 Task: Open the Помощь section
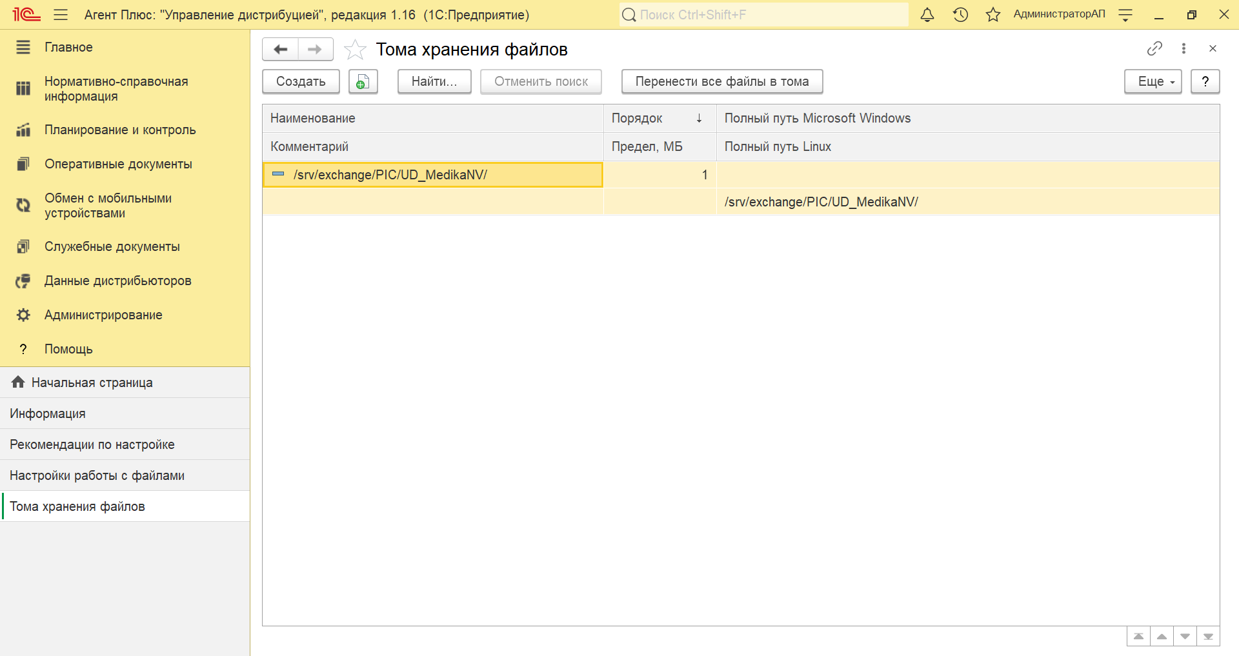click(x=125, y=349)
